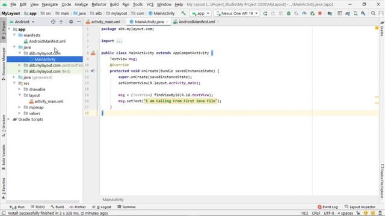This screenshot has height=216, width=385.
Task: Click the collapsed import ... fold region
Action: pos(119,41)
